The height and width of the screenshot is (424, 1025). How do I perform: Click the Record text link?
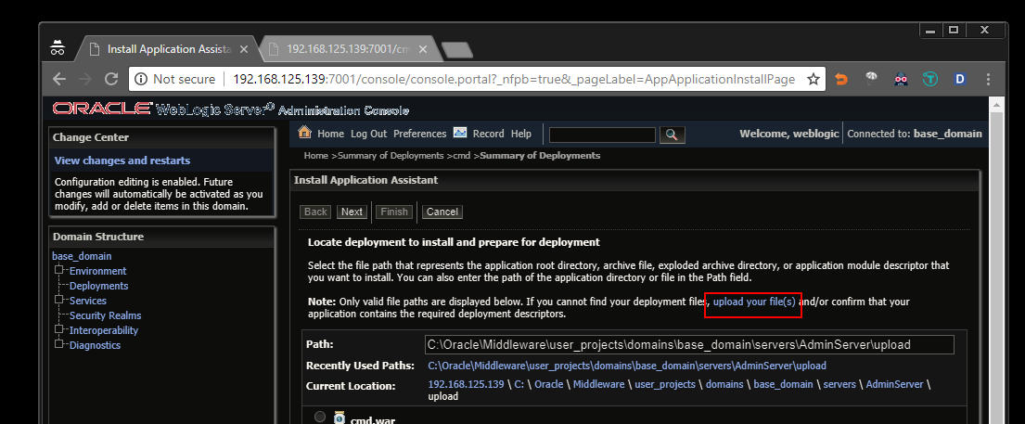tap(488, 134)
